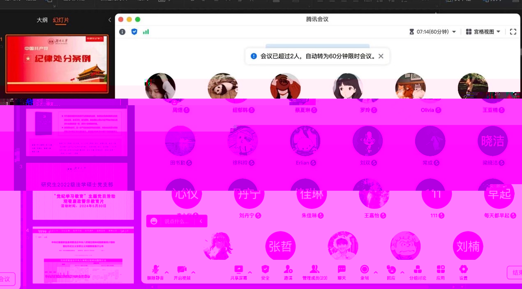Switch to the 幻灯片 slides tab
522x289 pixels.
point(61,20)
